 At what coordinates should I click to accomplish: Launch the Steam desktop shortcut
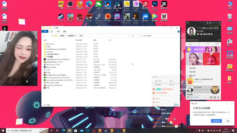point(61,17)
